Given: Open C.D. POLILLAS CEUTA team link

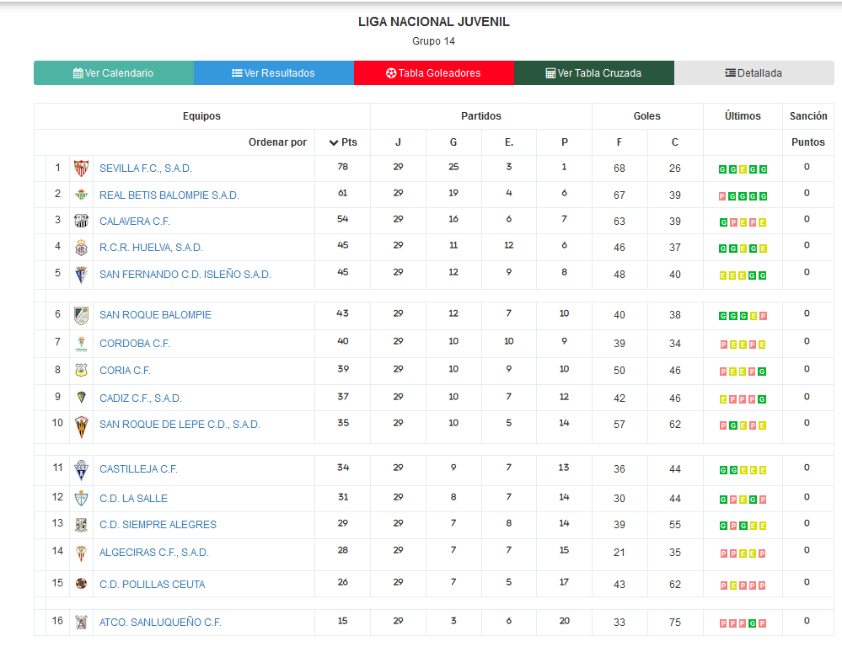Looking at the screenshot, I should point(152,584).
